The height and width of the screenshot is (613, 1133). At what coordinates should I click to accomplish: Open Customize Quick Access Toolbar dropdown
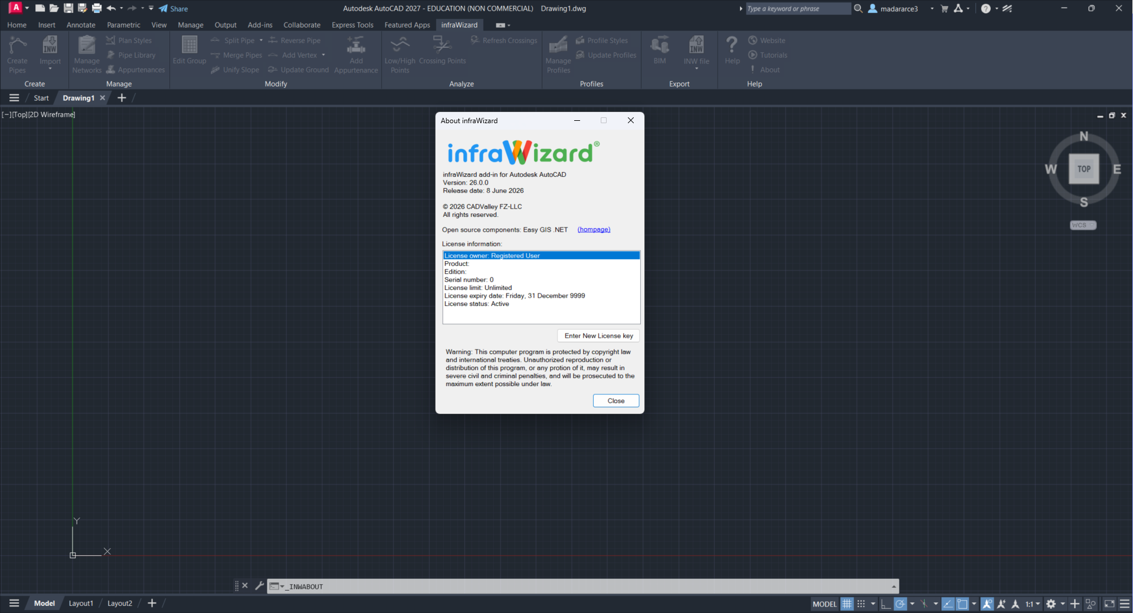pyautogui.click(x=151, y=8)
